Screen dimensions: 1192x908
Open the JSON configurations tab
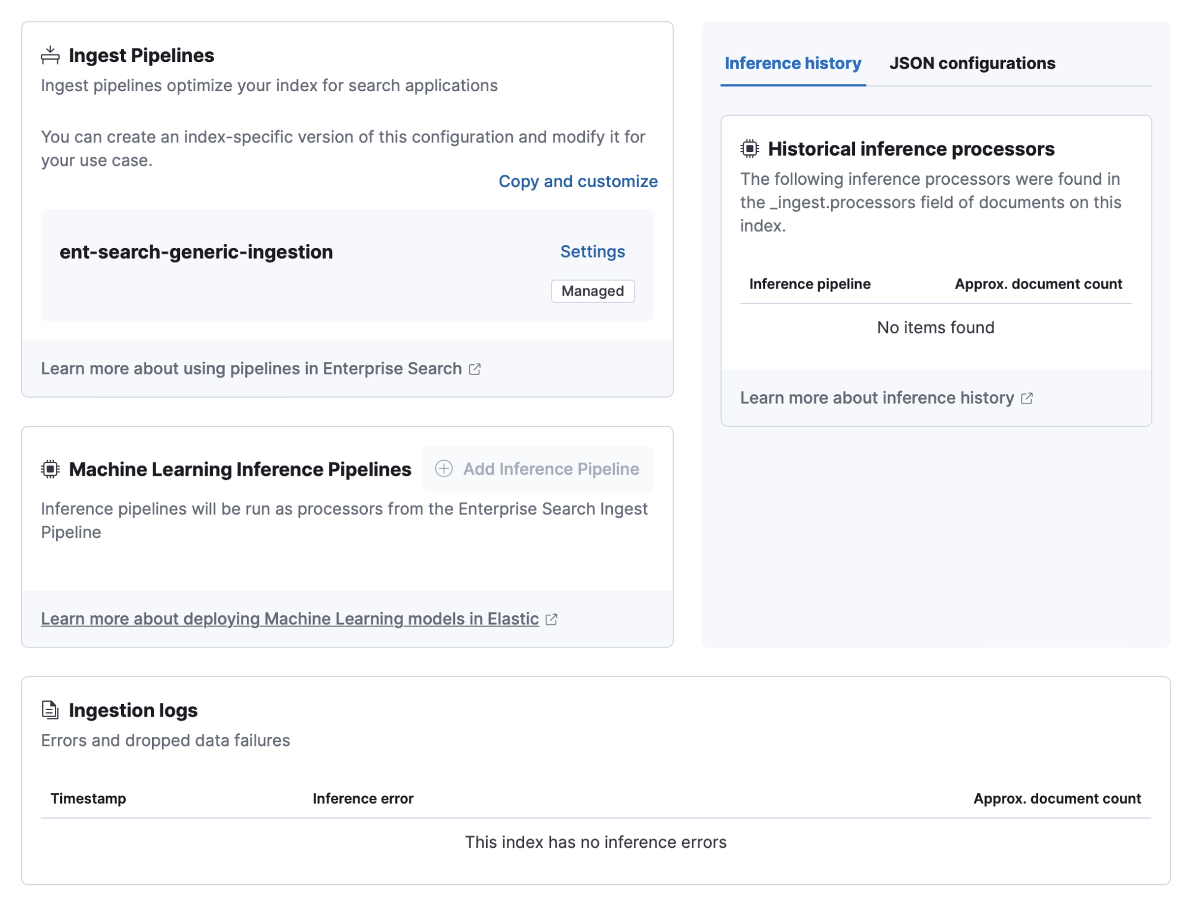[972, 63]
